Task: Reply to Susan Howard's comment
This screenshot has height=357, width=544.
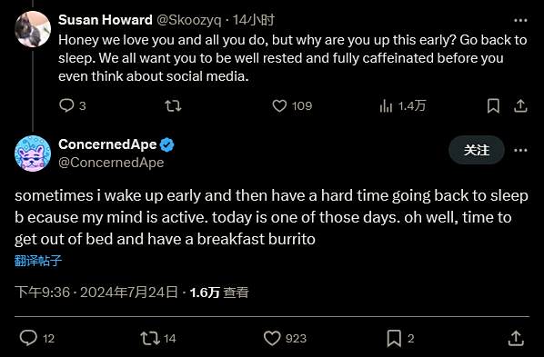Action: (x=66, y=105)
